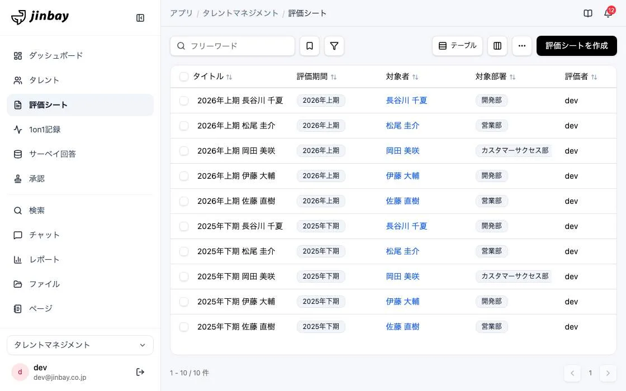Open the column settings icon

(497, 46)
